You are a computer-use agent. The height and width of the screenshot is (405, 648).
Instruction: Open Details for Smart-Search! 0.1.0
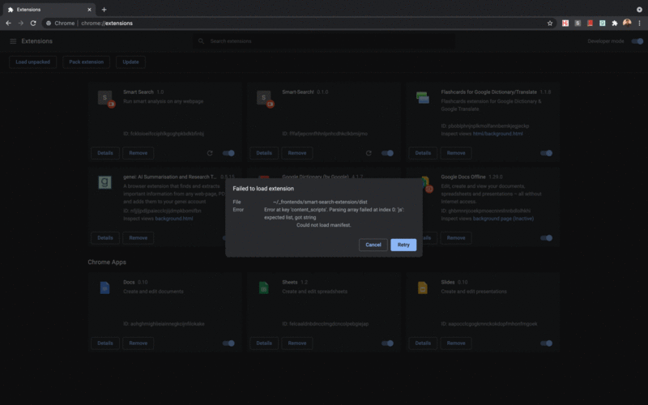pos(264,153)
